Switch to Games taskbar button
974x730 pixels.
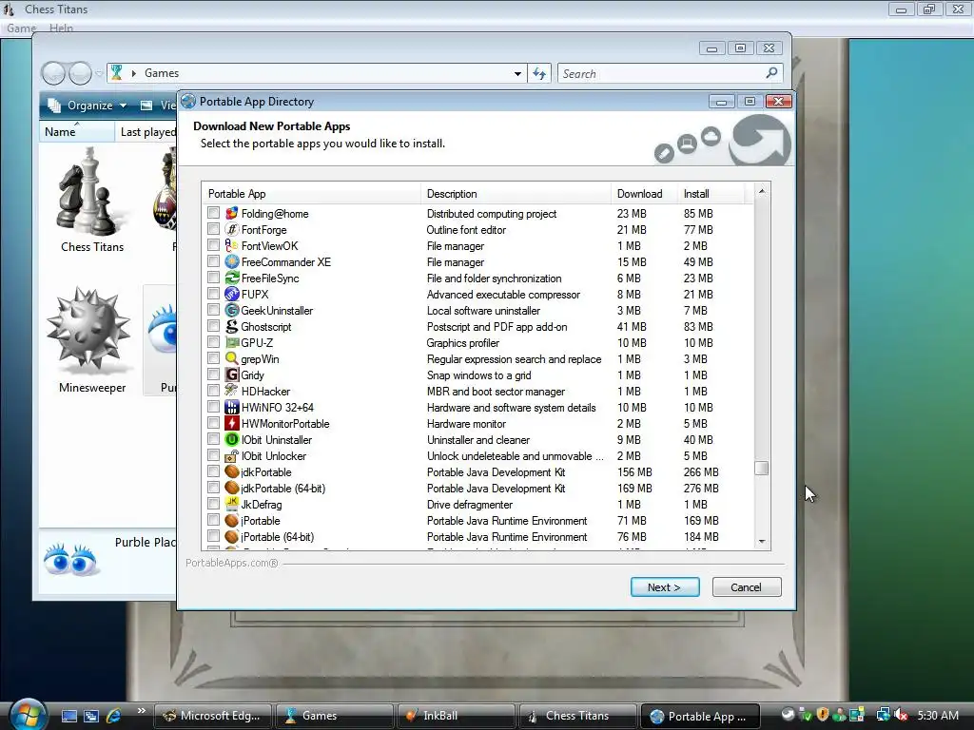[334, 716]
